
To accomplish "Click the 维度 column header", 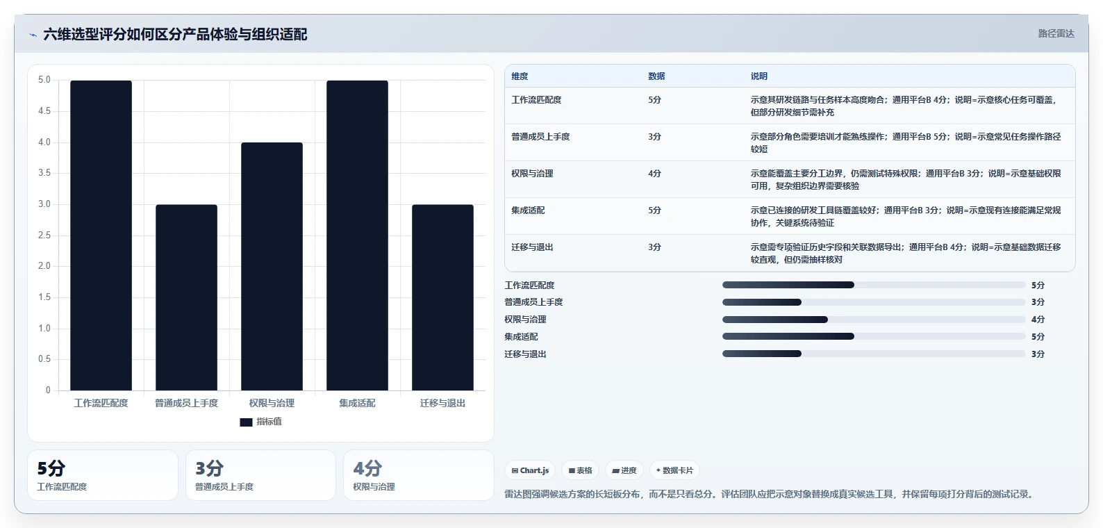I will coord(520,76).
